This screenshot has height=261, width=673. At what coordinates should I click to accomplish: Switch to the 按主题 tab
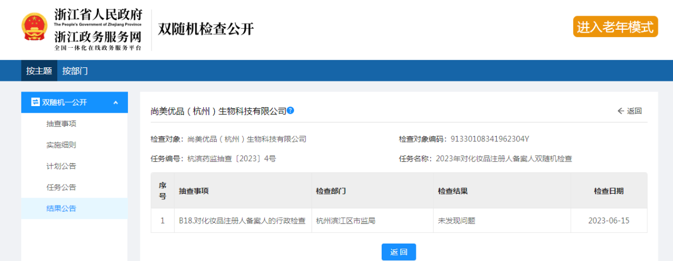tap(39, 71)
